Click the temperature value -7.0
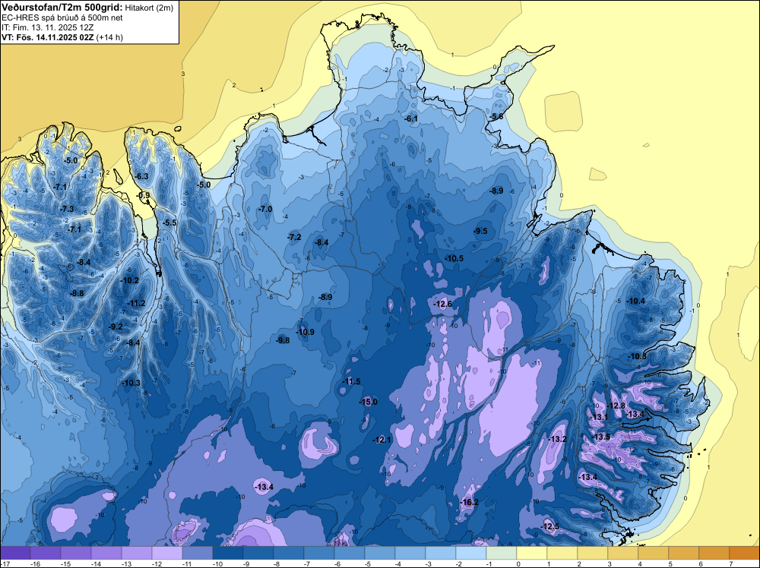 pos(264,209)
